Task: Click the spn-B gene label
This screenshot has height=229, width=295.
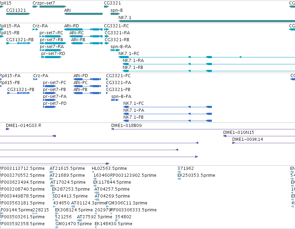Action: 116,10
